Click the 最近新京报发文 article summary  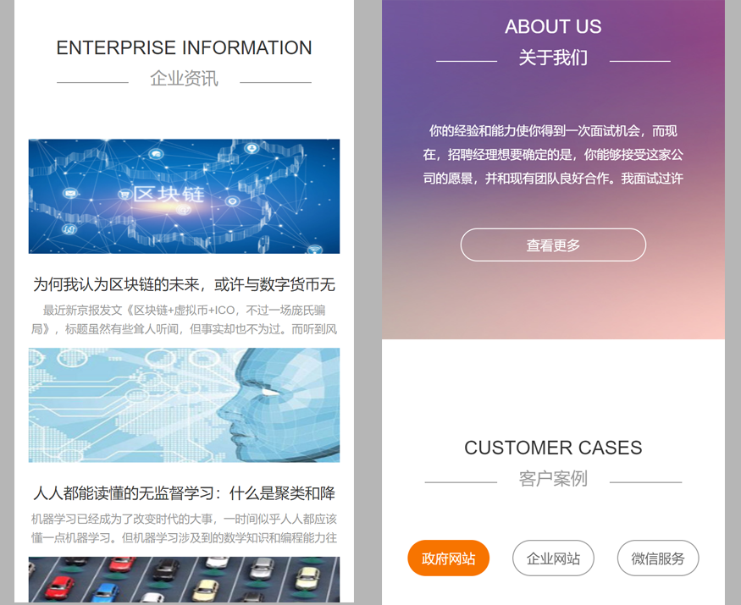coord(184,319)
